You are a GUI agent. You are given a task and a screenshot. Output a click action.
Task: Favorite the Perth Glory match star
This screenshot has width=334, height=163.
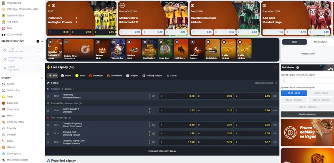(48, 96)
